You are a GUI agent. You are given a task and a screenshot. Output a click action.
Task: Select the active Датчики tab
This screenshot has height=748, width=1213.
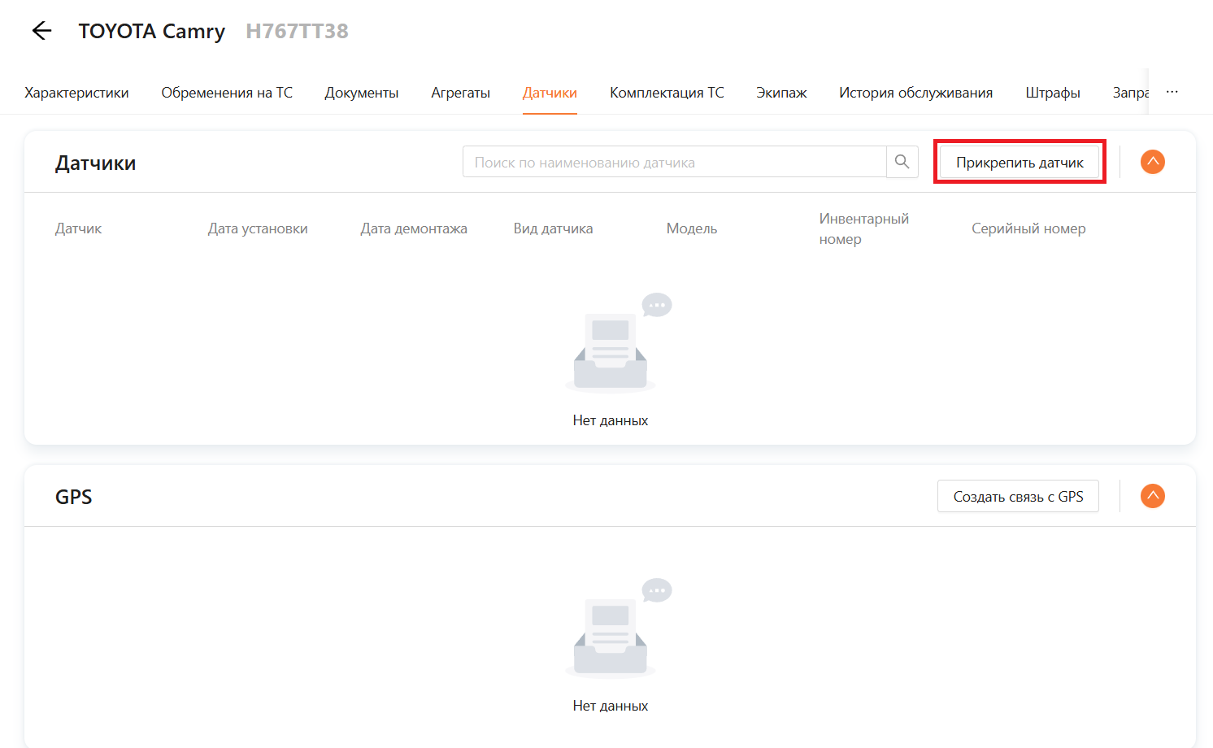coord(550,93)
